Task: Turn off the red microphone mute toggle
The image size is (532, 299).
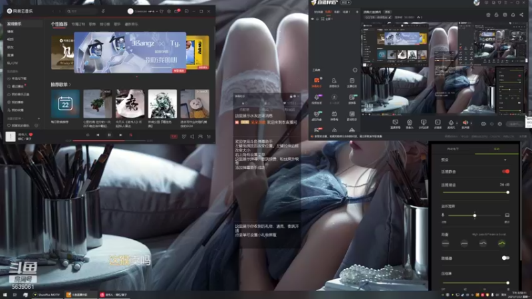Action: coord(505,171)
